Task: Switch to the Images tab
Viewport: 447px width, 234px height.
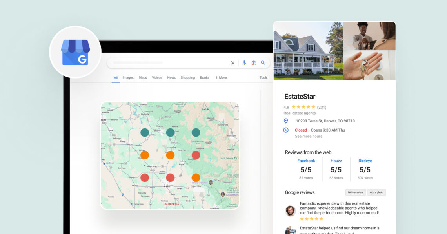Action: click(x=128, y=78)
